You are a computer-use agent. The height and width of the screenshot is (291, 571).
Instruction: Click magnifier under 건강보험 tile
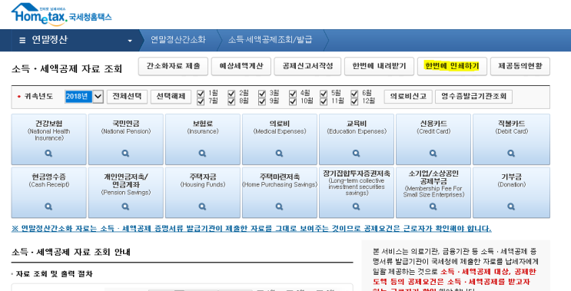[48, 154]
